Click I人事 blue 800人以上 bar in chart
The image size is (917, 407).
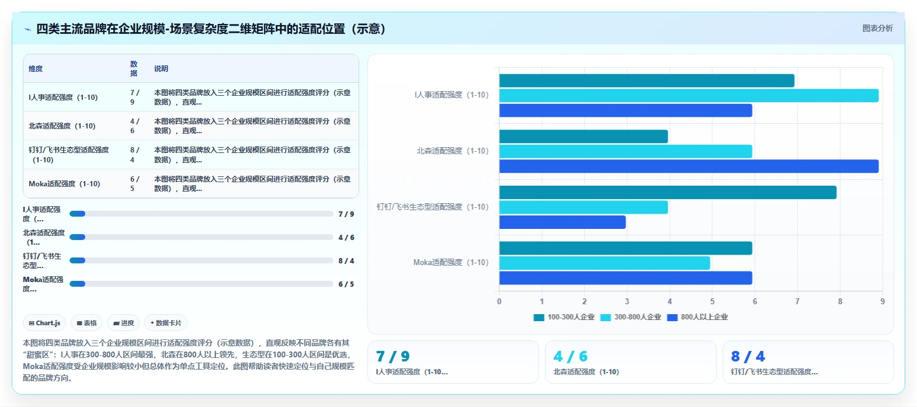[x=626, y=110]
